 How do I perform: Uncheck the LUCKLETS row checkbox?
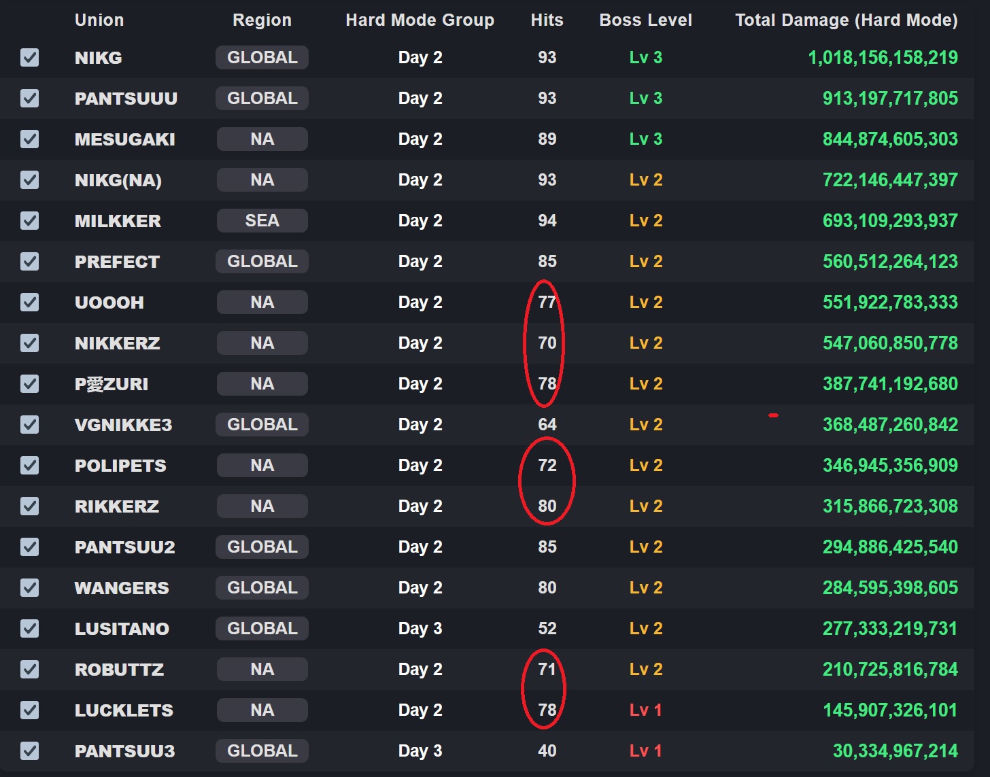click(x=29, y=710)
